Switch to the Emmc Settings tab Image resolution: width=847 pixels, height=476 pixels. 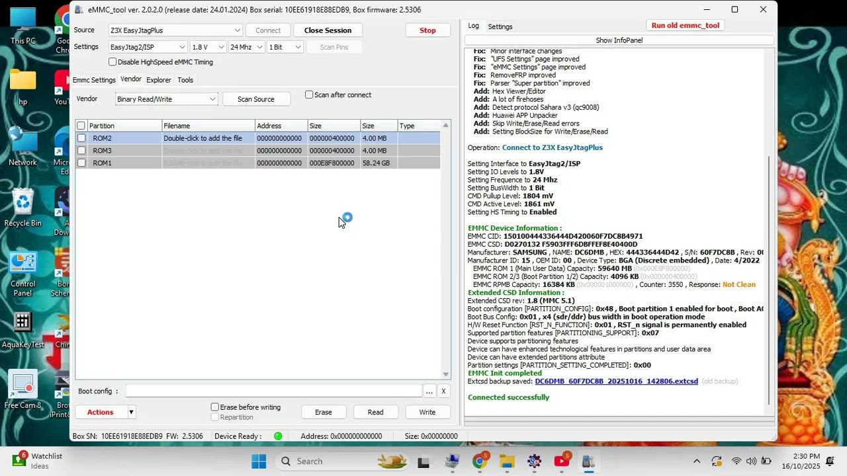coord(94,80)
